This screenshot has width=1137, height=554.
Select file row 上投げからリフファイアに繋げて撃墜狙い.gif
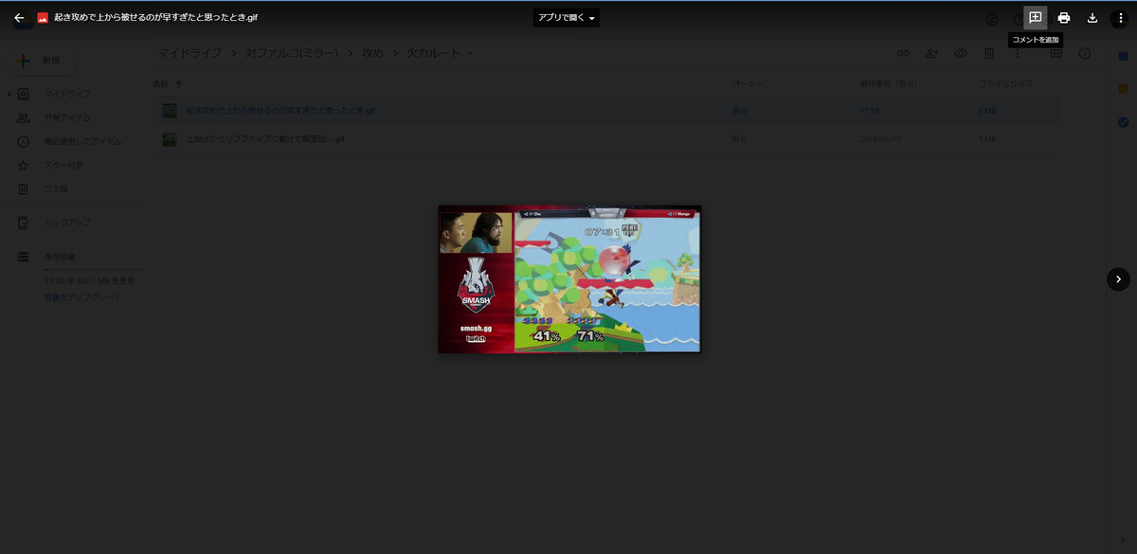pos(606,139)
